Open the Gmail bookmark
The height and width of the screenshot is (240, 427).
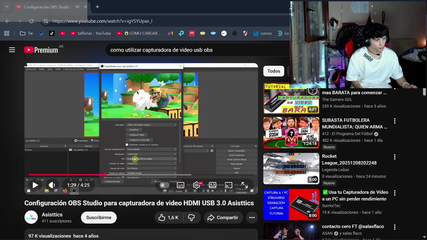(170, 33)
